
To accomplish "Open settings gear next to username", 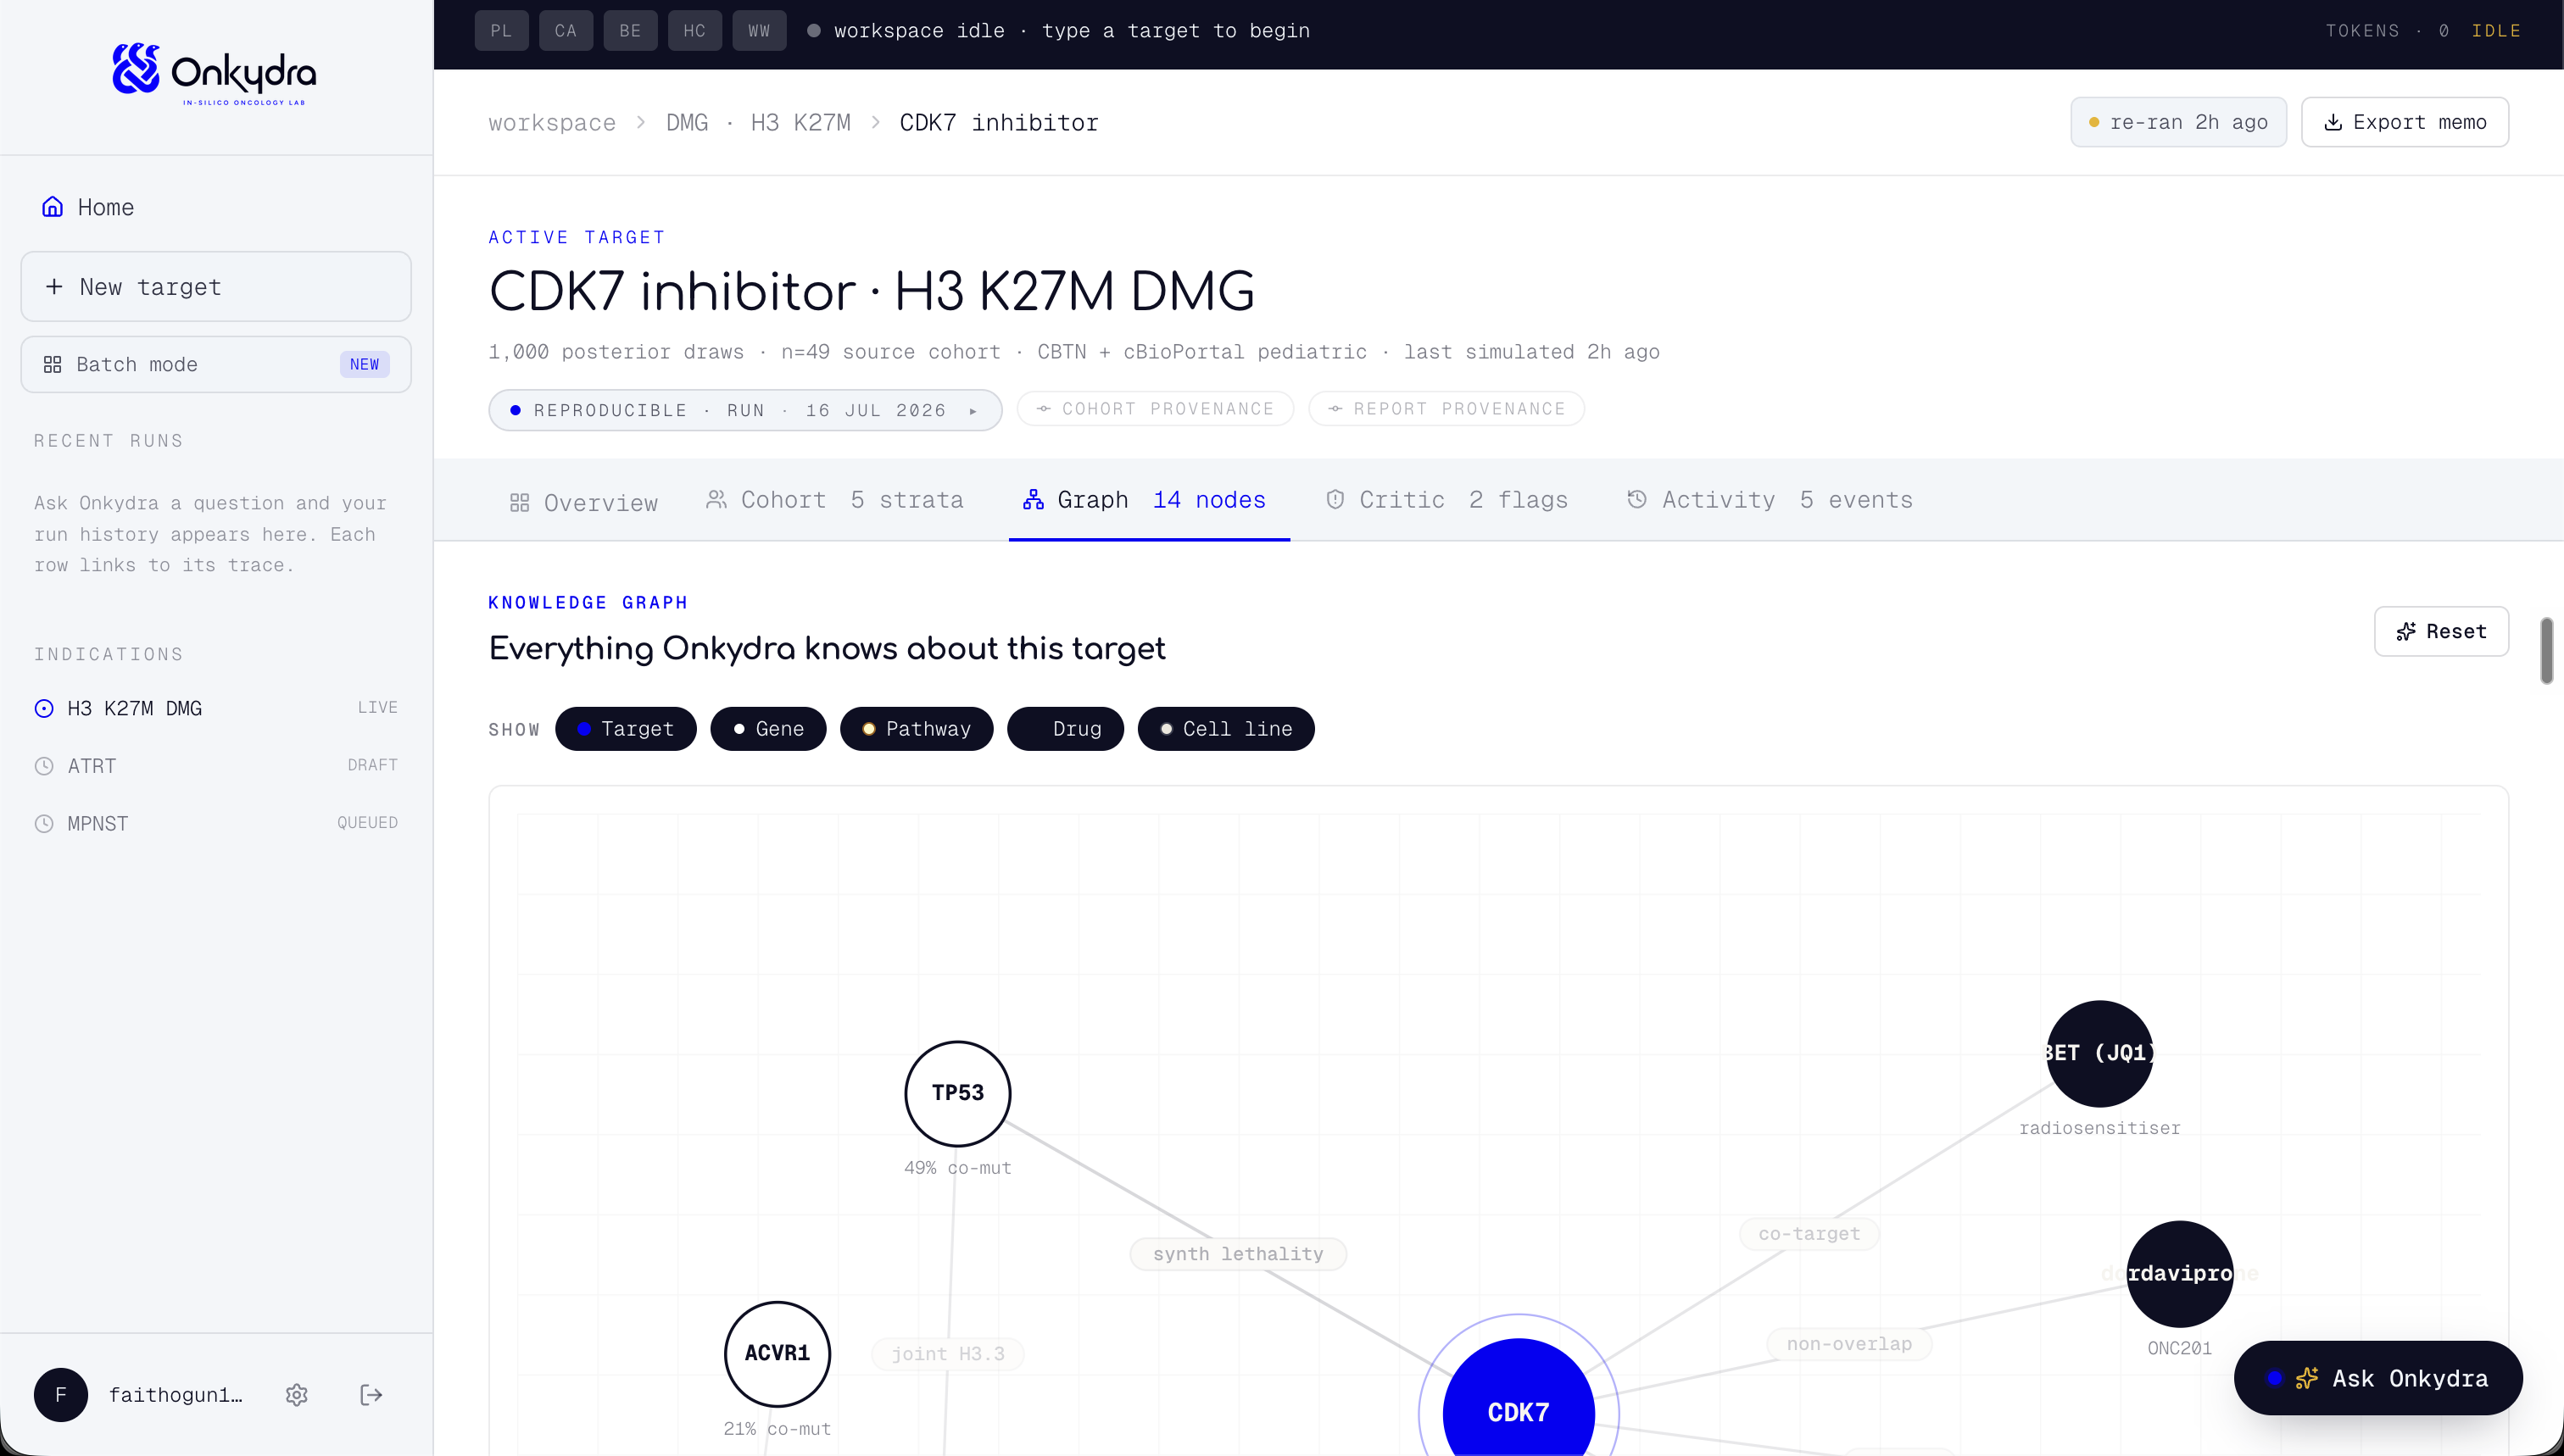I will click(296, 1395).
